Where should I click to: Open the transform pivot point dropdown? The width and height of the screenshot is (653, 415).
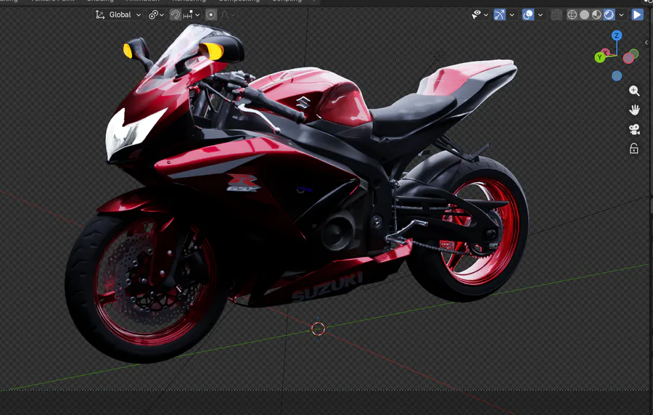point(156,15)
